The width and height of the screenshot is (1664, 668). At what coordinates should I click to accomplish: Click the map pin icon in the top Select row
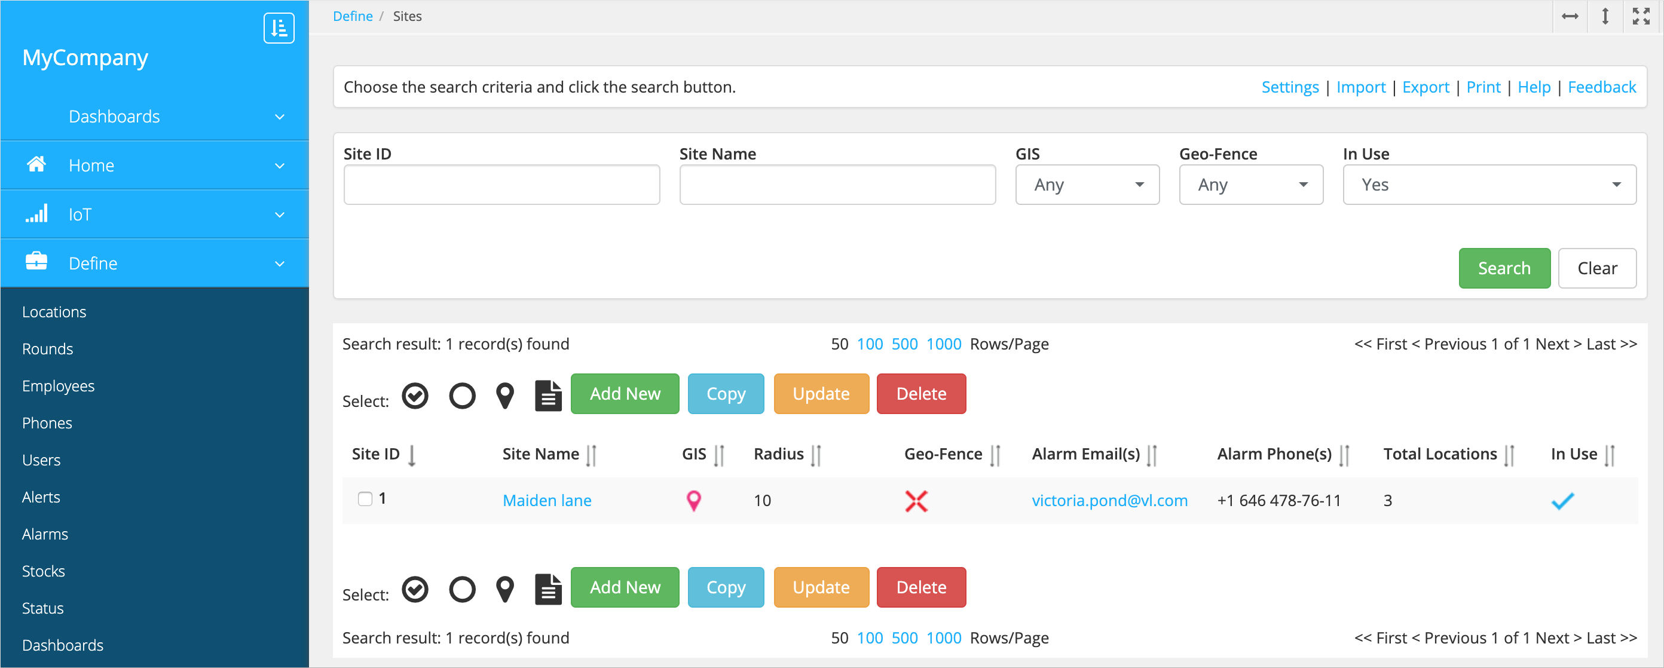[x=504, y=396]
